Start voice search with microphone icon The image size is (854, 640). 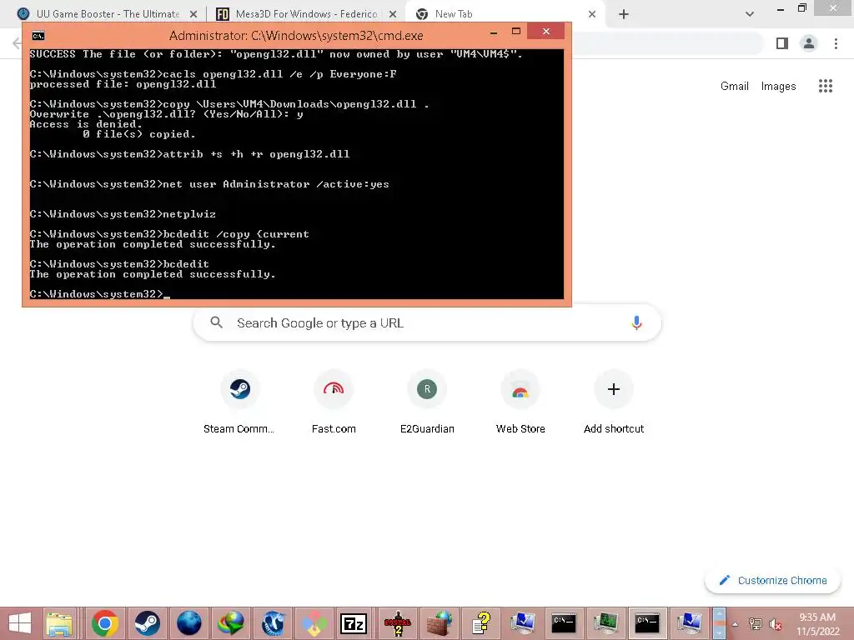tap(636, 322)
